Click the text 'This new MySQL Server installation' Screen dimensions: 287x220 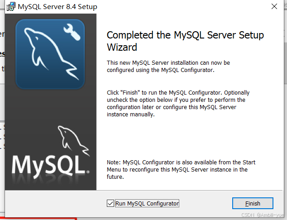[152, 63]
